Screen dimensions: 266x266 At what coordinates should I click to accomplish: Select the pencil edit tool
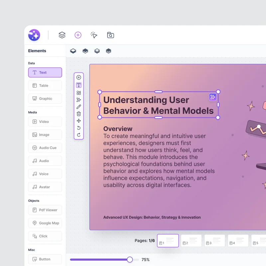pyautogui.click(x=79, y=107)
